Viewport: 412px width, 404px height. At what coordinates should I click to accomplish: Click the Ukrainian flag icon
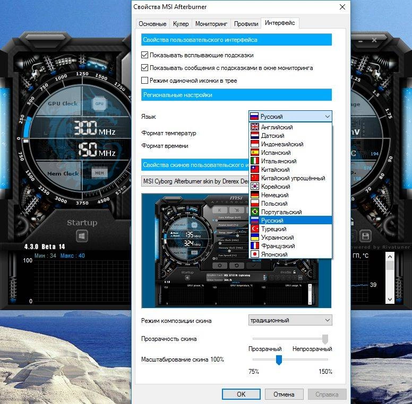[255, 238]
